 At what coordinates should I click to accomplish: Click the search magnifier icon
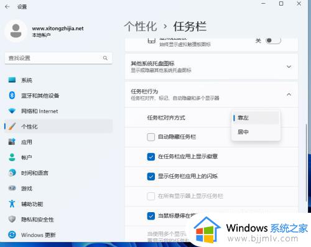click(x=105, y=58)
